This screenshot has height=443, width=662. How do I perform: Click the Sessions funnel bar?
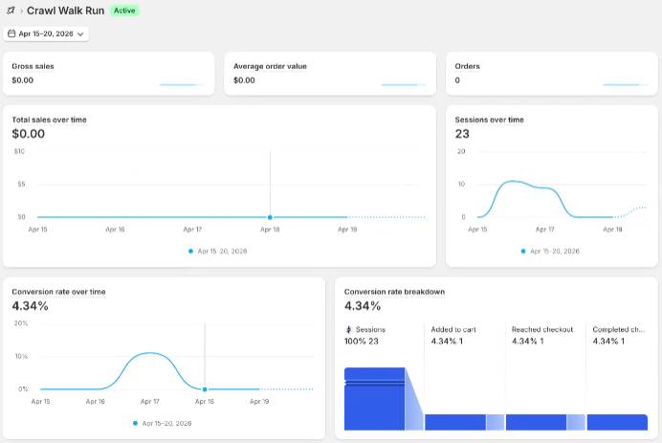[x=374, y=399]
